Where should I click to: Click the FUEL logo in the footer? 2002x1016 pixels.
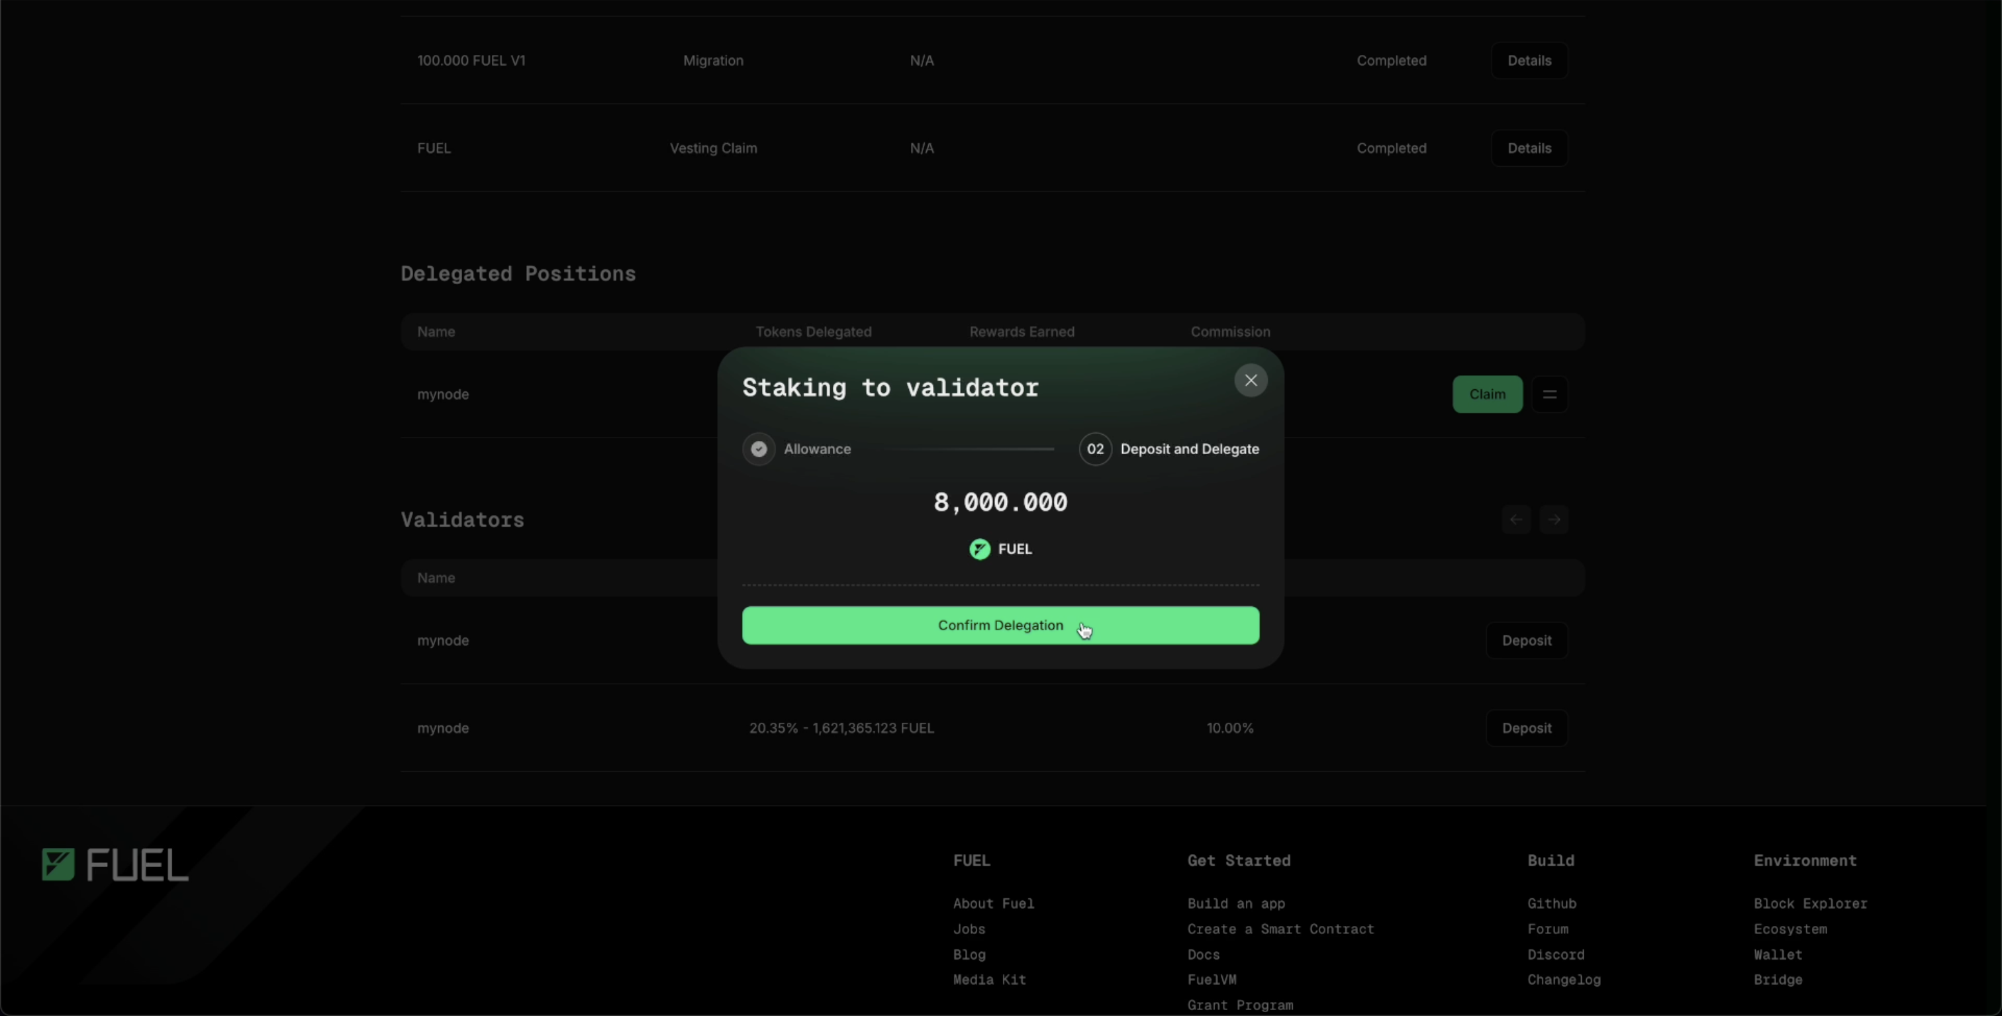click(115, 864)
